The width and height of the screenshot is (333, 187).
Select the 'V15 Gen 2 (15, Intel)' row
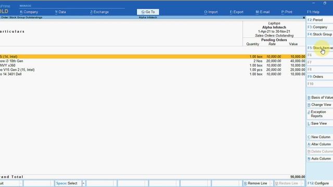(152, 70)
